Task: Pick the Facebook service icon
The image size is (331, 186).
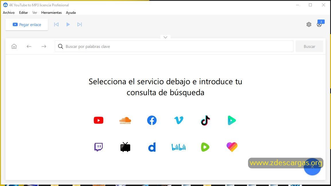Action: click(x=152, y=120)
